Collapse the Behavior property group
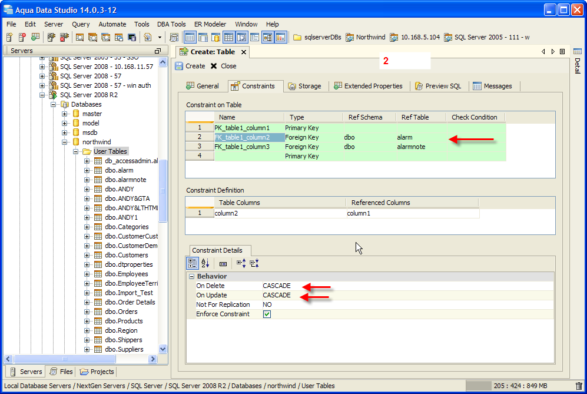 tap(192, 276)
